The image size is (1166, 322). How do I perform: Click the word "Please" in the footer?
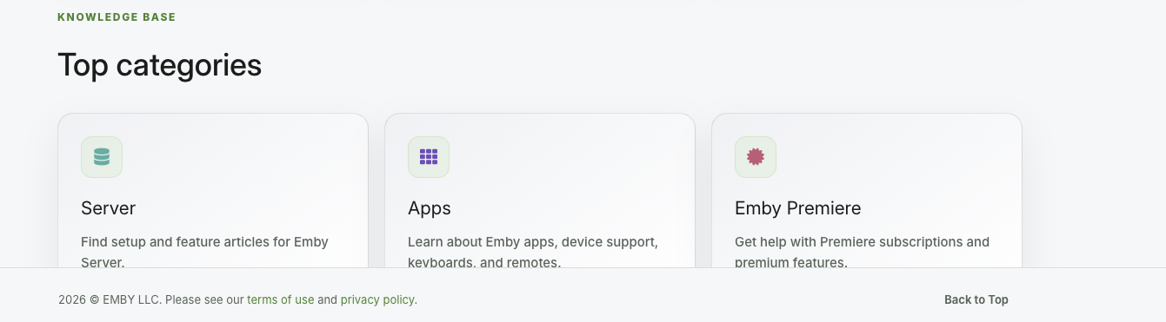click(182, 299)
